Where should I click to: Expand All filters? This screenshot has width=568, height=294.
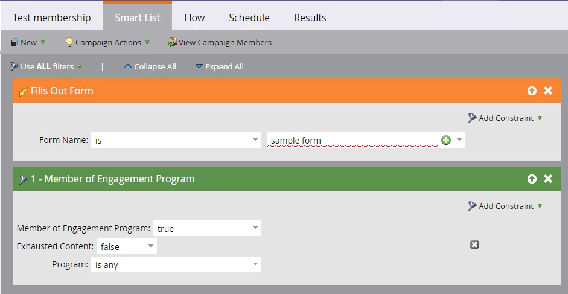pyautogui.click(x=220, y=66)
